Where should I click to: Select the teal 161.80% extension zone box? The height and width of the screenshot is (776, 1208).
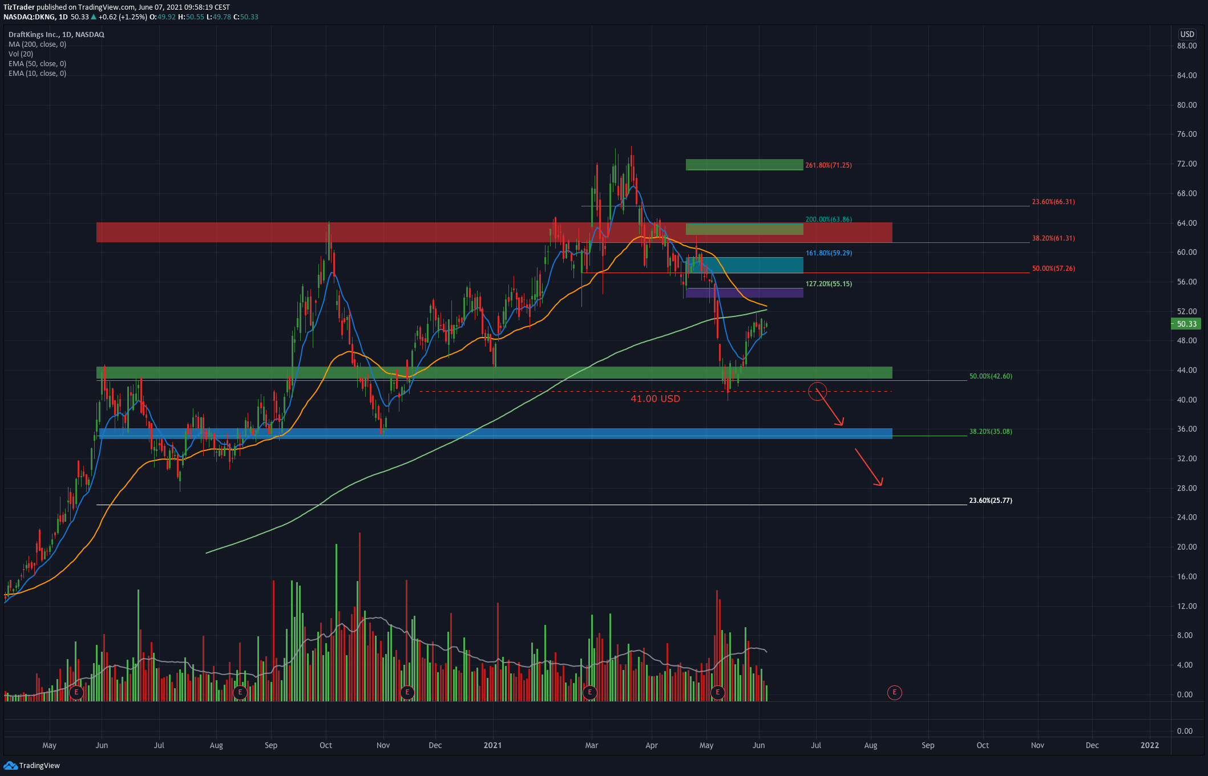click(x=744, y=265)
